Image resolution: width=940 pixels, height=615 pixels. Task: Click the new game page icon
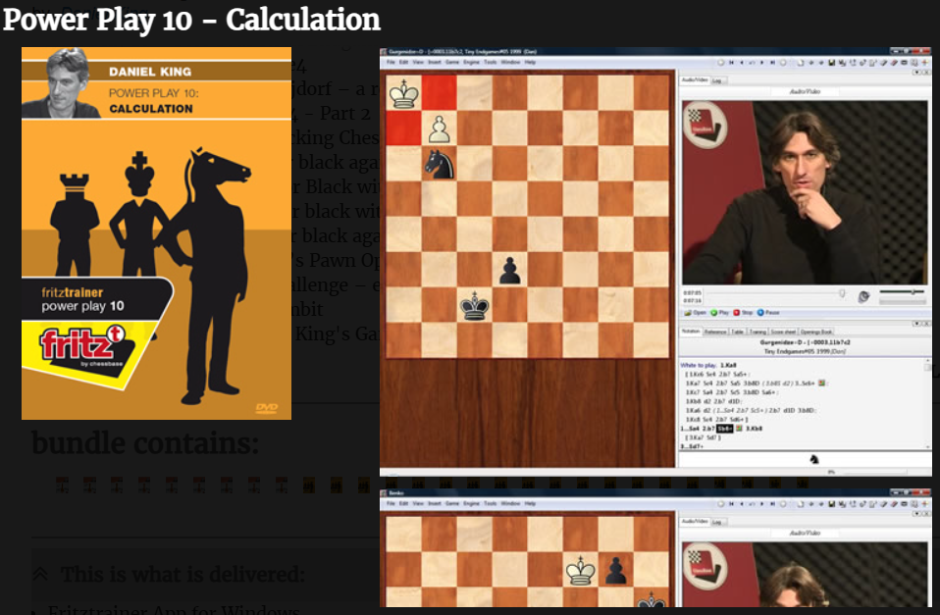(x=801, y=63)
